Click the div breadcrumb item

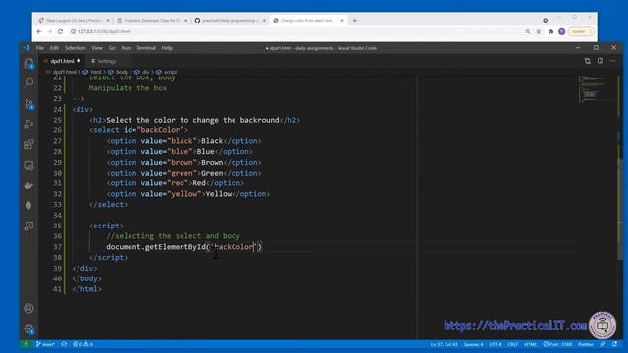(x=146, y=72)
